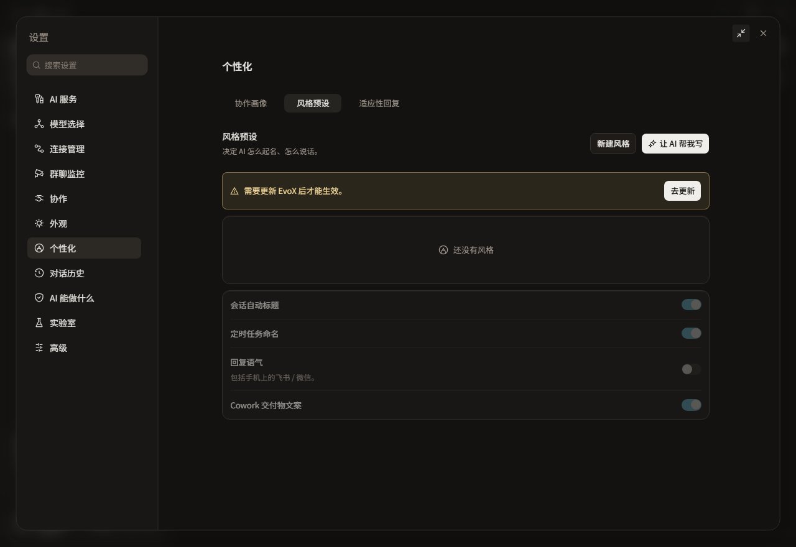This screenshot has width=796, height=547.
Task: Click the 需要更新 EvoX 后才能生效 text
Action: [x=294, y=191]
